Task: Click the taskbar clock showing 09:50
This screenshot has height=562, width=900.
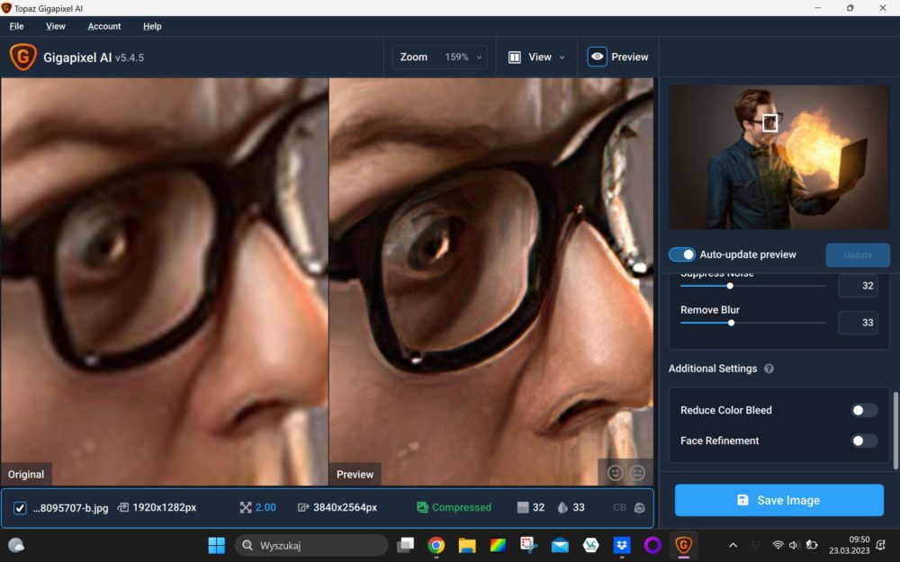Action: pos(849,545)
